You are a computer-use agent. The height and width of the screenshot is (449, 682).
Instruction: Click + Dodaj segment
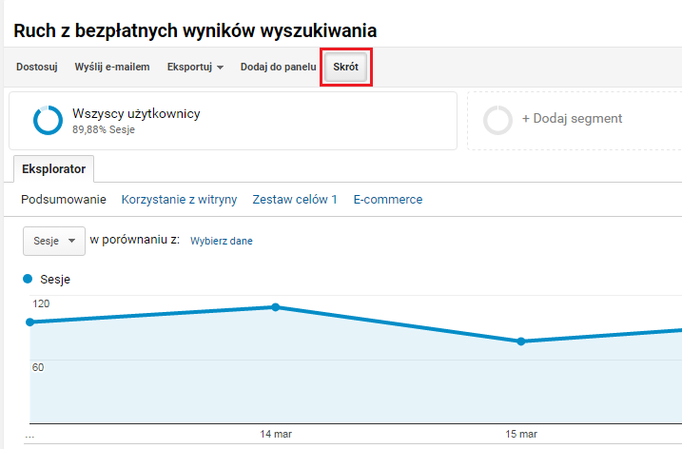click(572, 118)
